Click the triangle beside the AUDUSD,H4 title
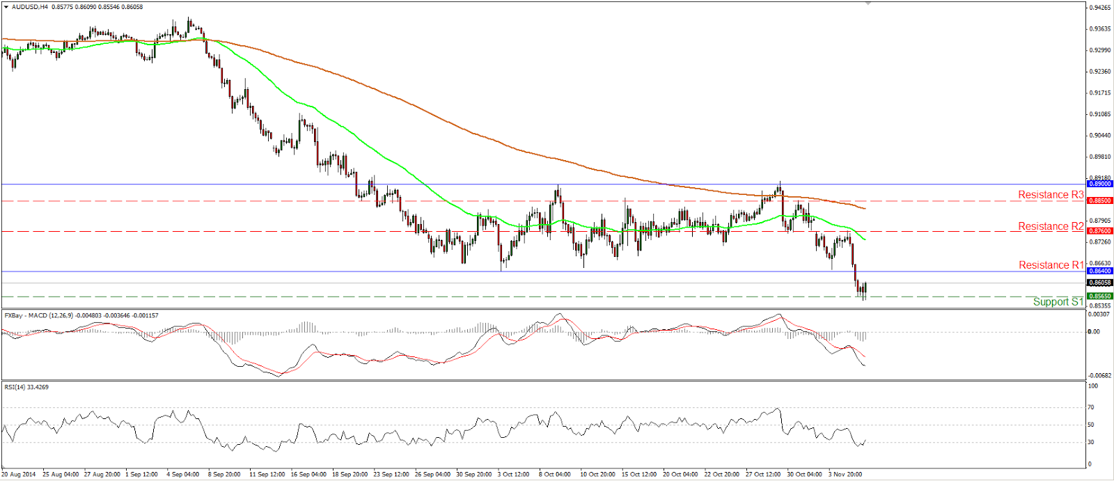The width and height of the screenshot is (1114, 481). [x=6, y=7]
